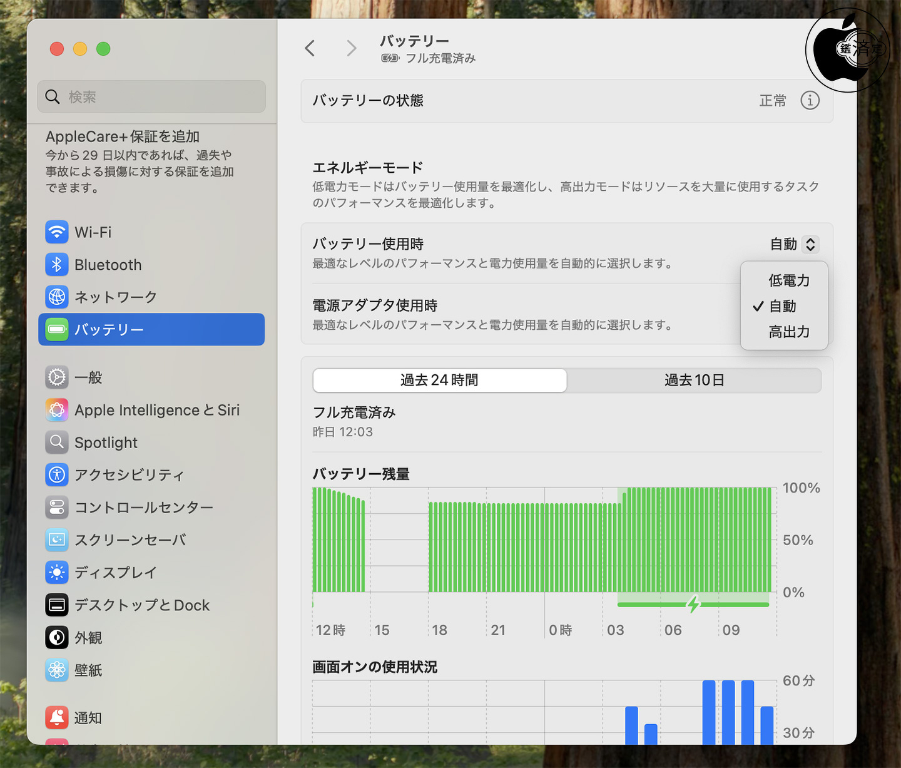The image size is (901, 768).
Task: Open Wi-Fi settings in sidebar
Action: pos(93,232)
